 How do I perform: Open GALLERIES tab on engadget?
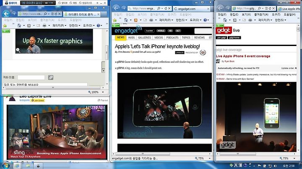click(x=144, y=38)
